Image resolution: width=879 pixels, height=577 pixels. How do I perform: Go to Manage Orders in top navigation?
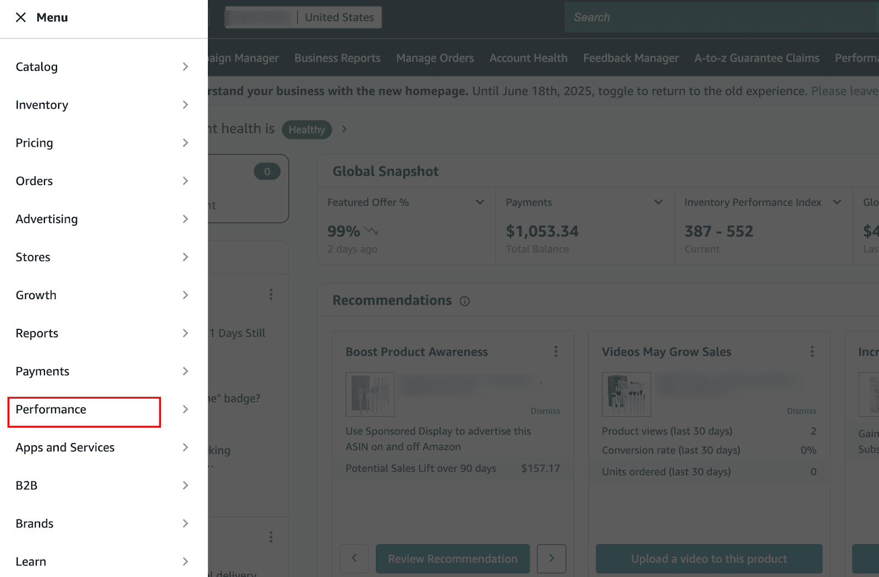point(435,58)
